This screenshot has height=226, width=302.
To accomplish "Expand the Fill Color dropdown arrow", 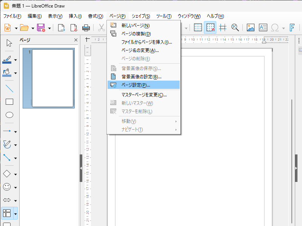I will coord(15,73).
